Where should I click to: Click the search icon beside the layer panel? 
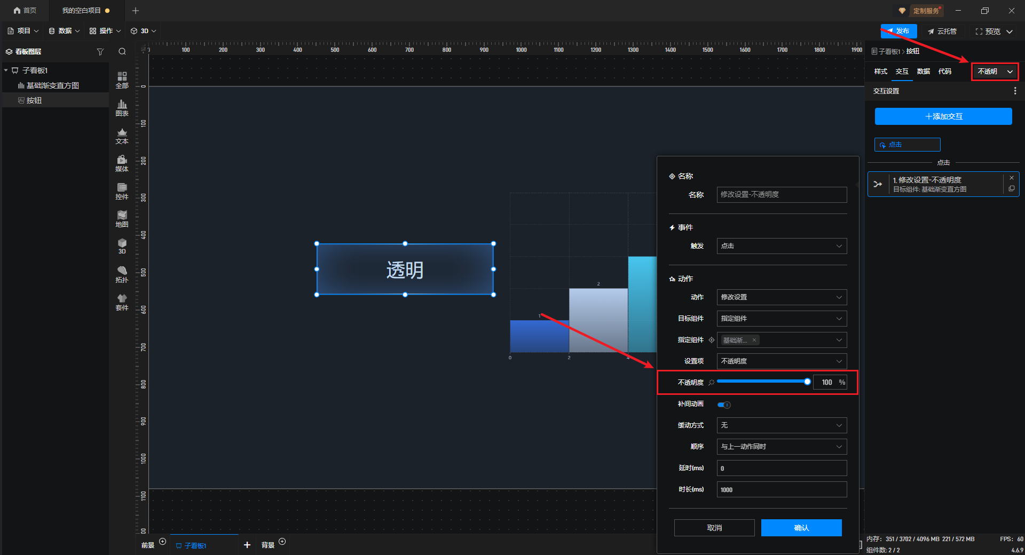[x=122, y=52]
